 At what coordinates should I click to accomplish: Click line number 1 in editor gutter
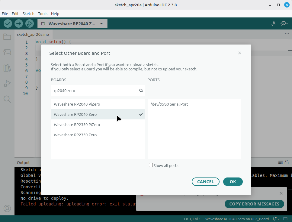click(27, 42)
